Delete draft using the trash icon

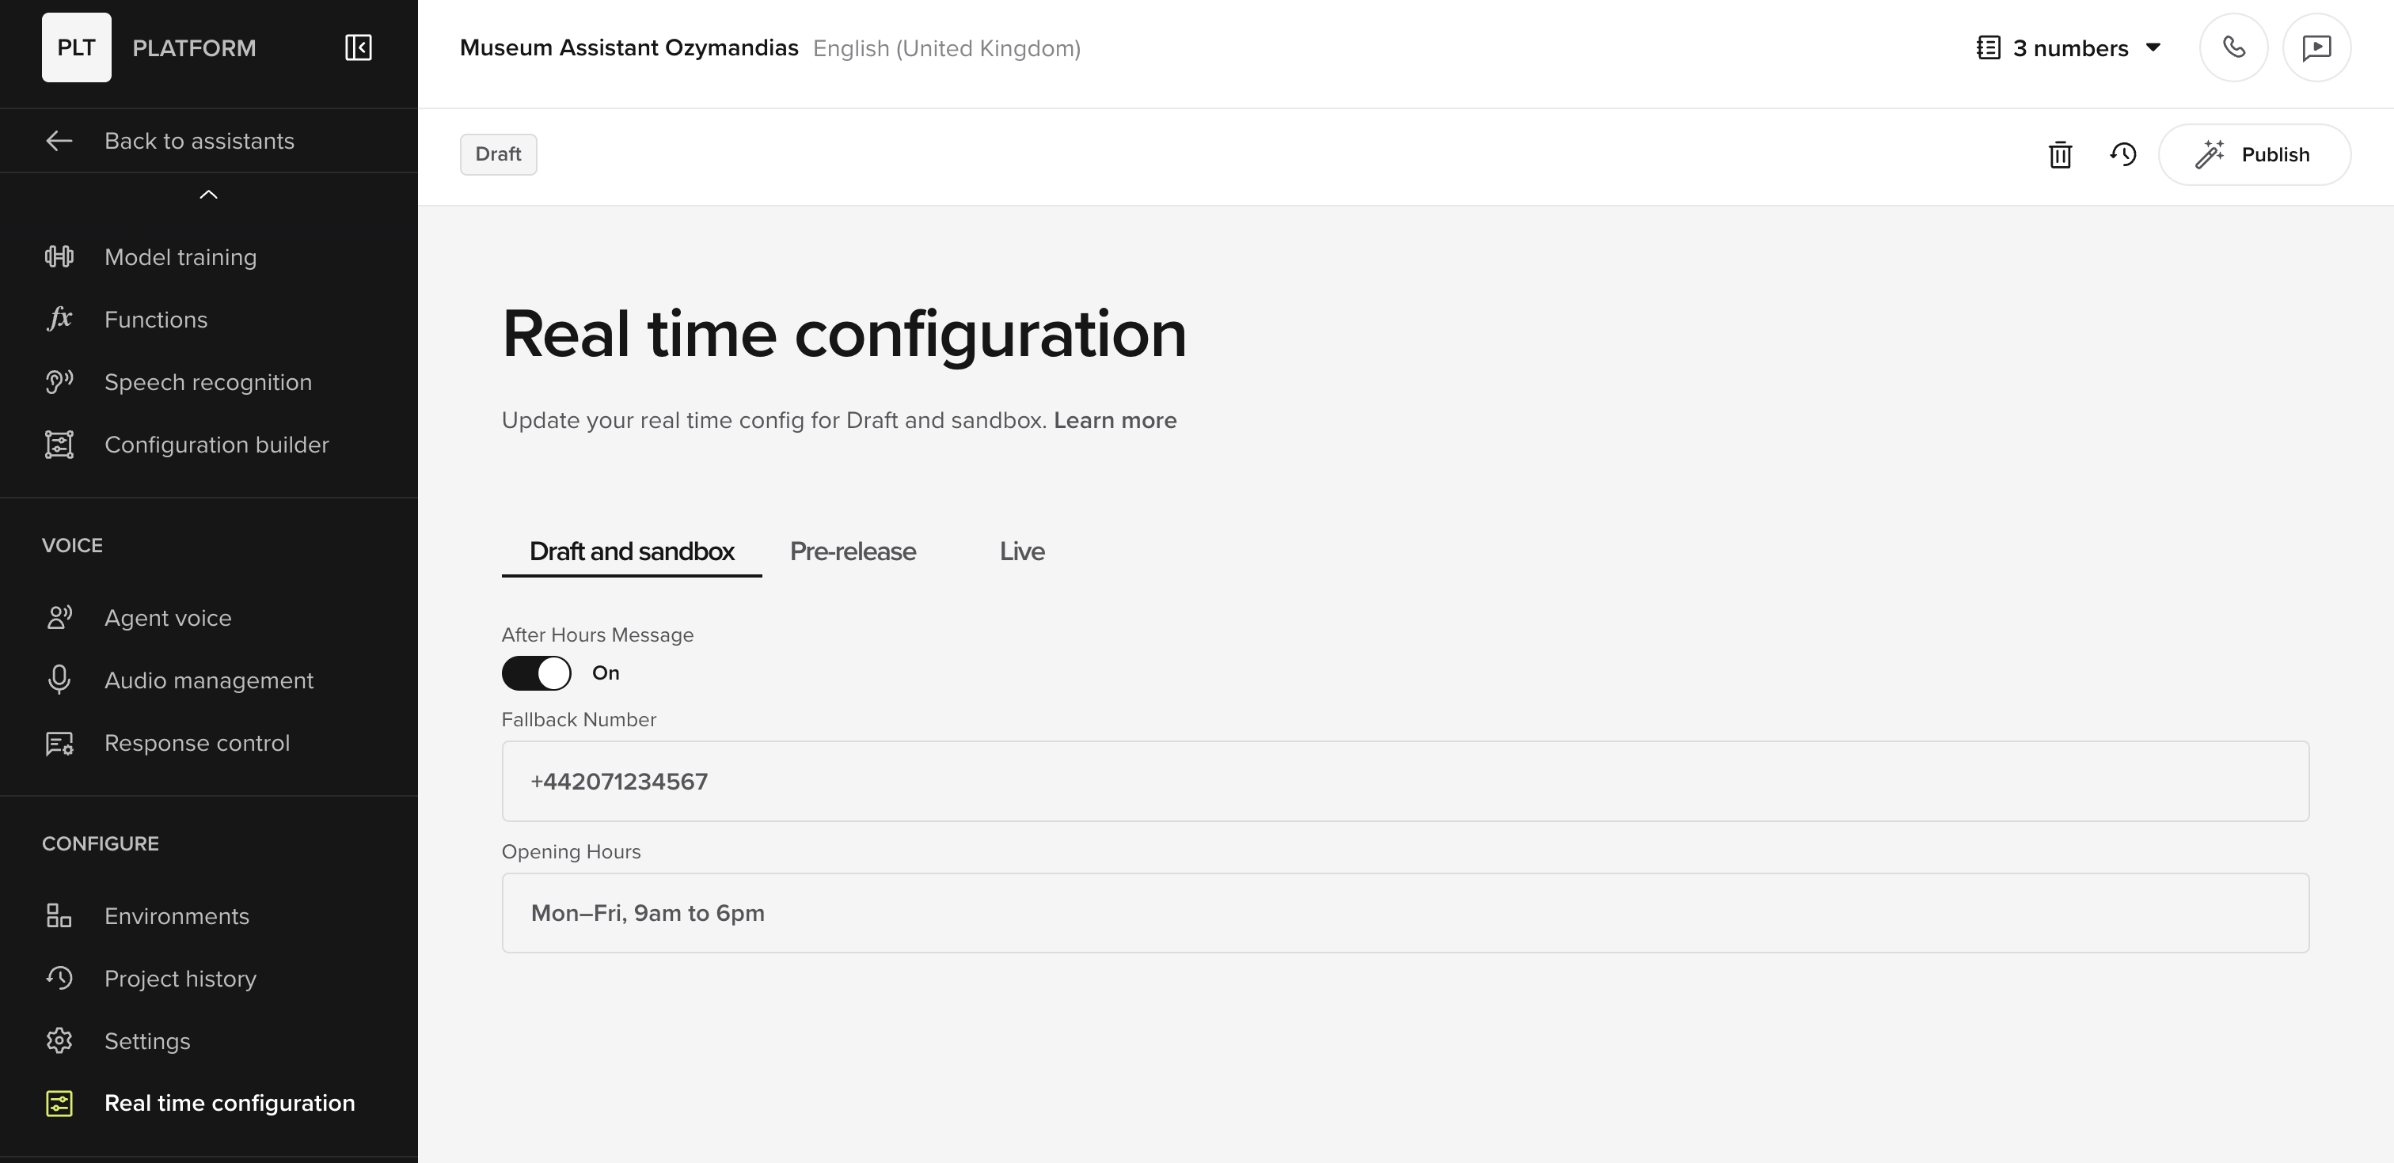2061,154
